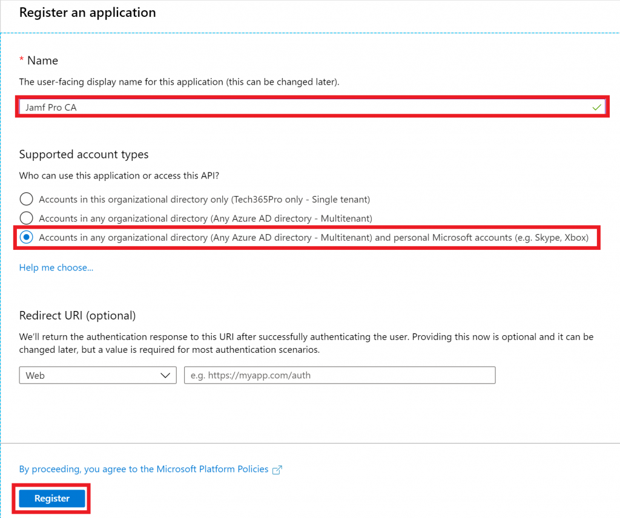Open the Web platform type dropdown
Viewport: 620px width, 518px height.
(x=97, y=375)
